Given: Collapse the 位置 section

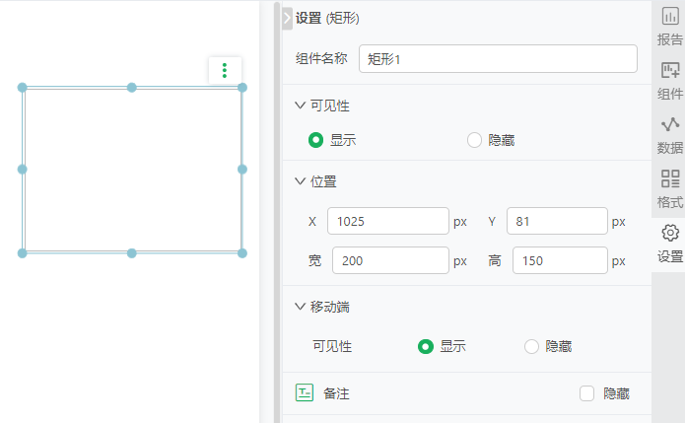Looking at the screenshot, I should pos(301,181).
